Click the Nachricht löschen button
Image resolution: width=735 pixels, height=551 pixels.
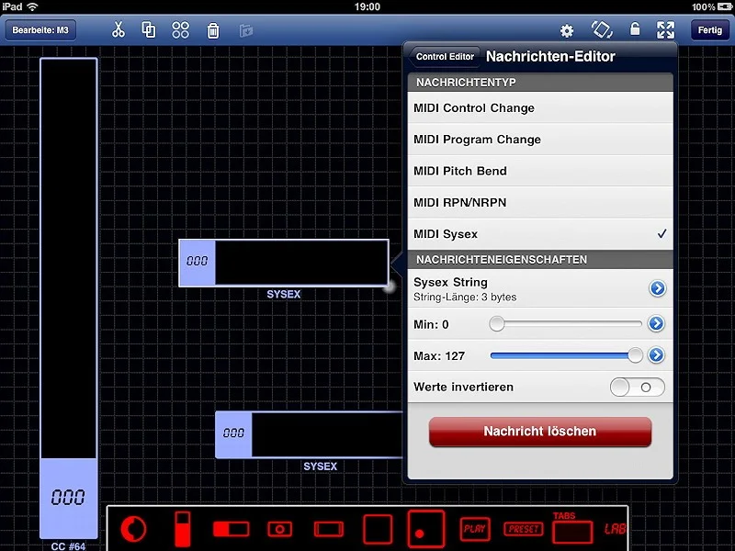540,432
